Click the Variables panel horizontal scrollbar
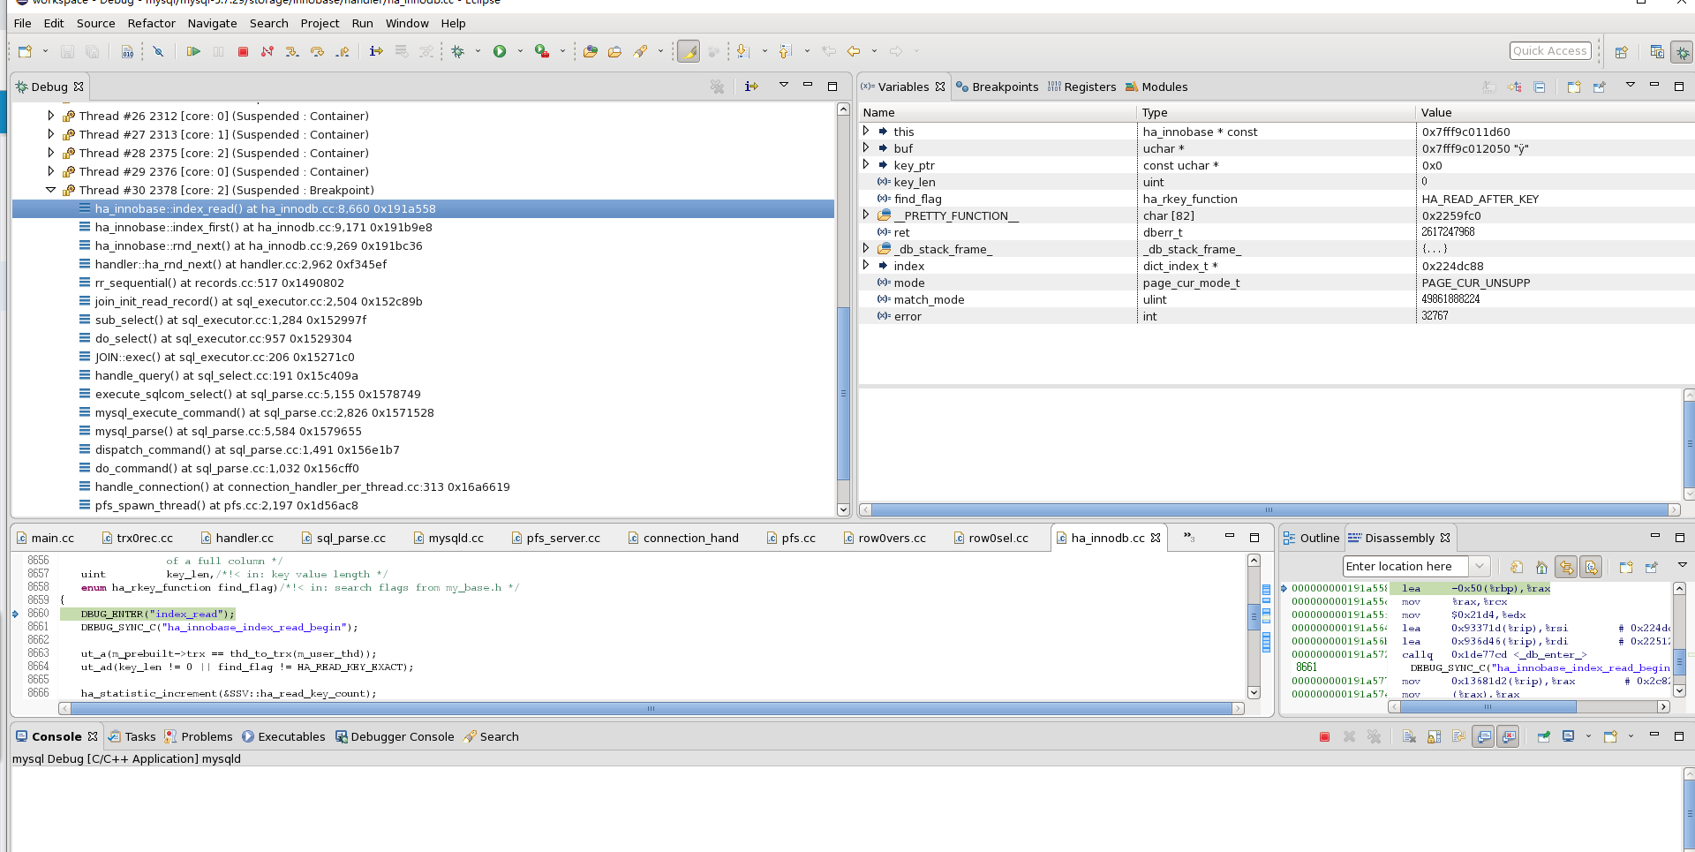 (1268, 509)
